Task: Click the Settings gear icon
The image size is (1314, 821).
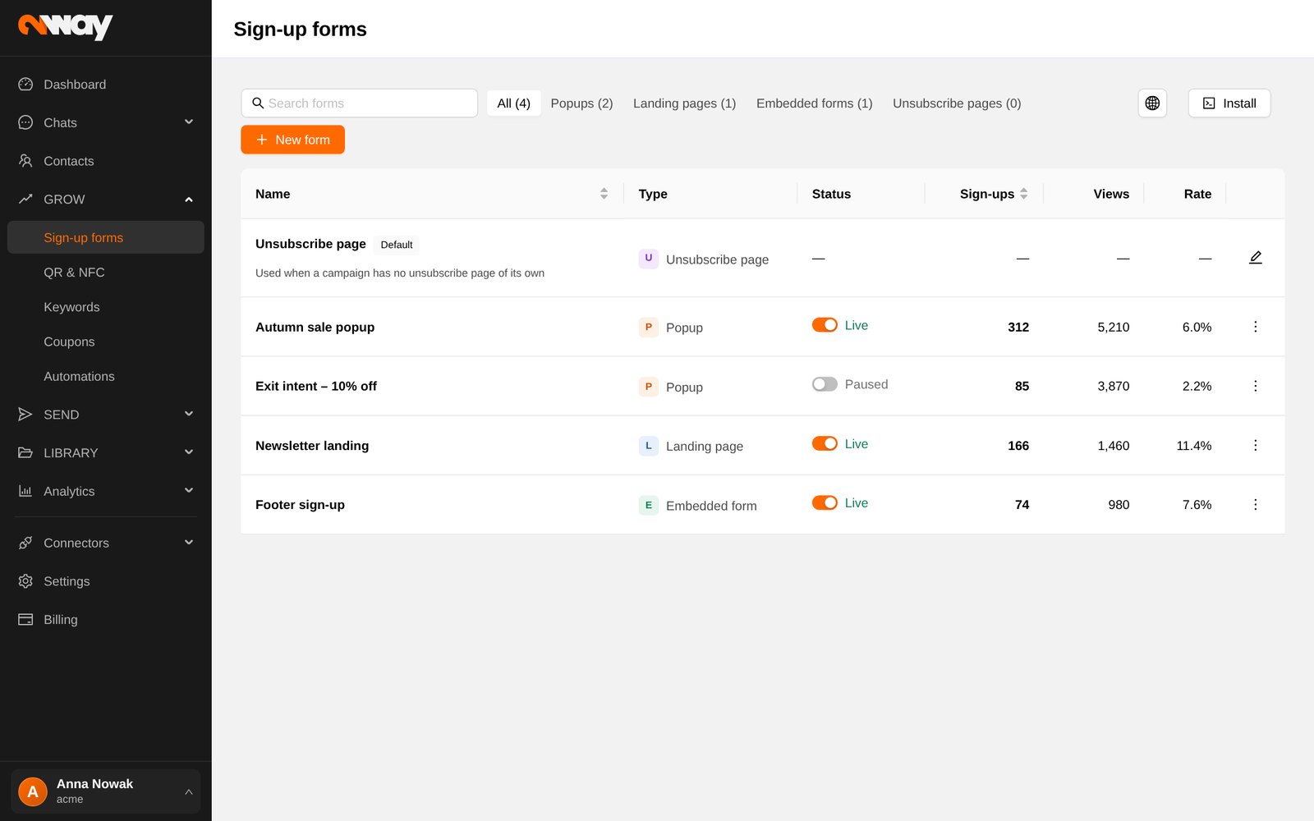Action: pyautogui.click(x=25, y=581)
